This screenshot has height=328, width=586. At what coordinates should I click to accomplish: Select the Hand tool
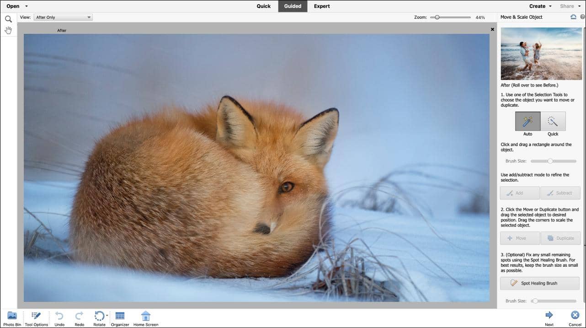pyautogui.click(x=8, y=30)
